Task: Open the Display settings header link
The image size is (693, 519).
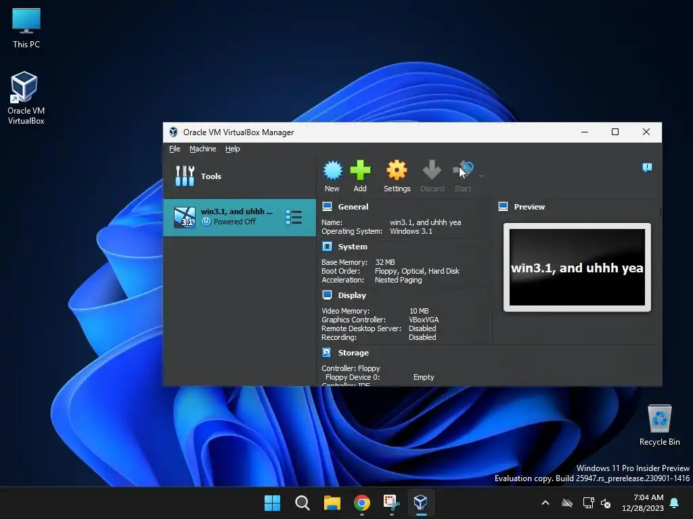Action: pyautogui.click(x=352, y=295)
